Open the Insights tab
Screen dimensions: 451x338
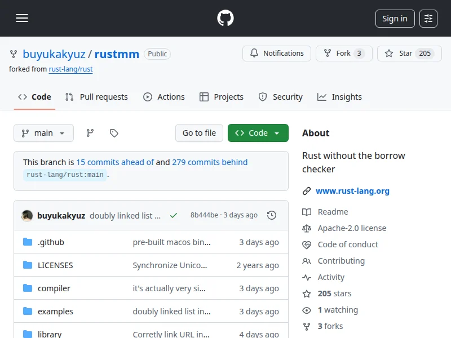(x=339, y=97)
